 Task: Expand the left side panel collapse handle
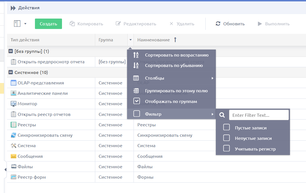click(x=5, y=170)
